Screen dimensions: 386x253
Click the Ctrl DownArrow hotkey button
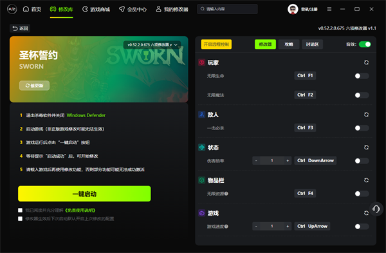point(315,160)
